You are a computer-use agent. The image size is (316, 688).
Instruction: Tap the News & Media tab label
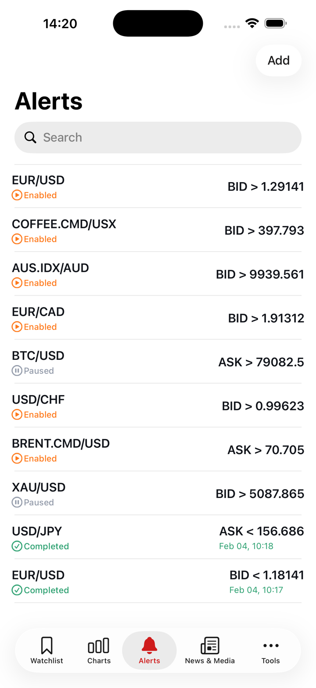point(210,661)
